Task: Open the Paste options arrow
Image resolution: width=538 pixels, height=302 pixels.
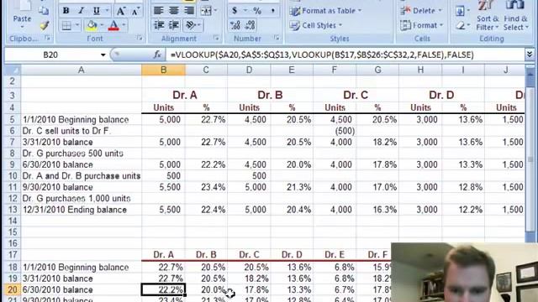Action: click(22, 27)
